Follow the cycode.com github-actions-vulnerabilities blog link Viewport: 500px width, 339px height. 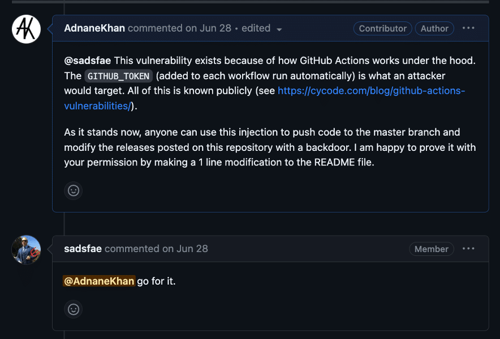[x=264, y=98]
